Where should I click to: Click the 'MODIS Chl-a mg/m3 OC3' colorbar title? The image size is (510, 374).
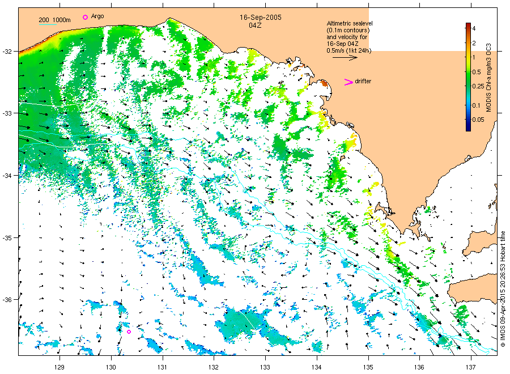pos(488,78)
